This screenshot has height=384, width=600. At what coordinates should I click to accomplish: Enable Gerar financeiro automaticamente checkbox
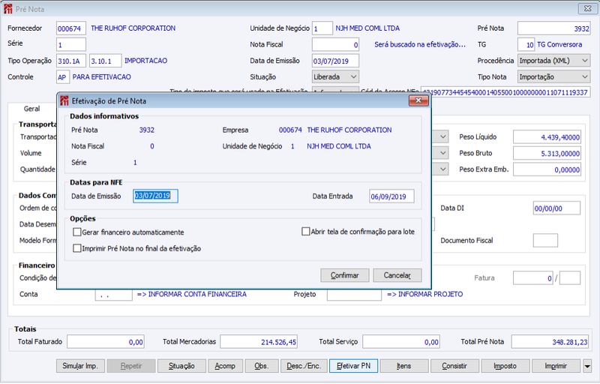coord(77,232)
